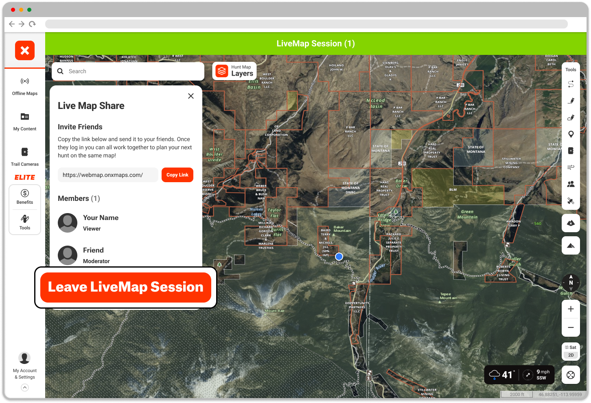
Task: Copy the LiveMap share link
Action: (x=177, y=175)
